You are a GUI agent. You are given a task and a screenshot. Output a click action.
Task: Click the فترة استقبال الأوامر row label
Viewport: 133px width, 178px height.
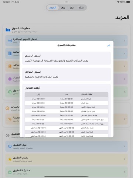[x=88, y=107]
